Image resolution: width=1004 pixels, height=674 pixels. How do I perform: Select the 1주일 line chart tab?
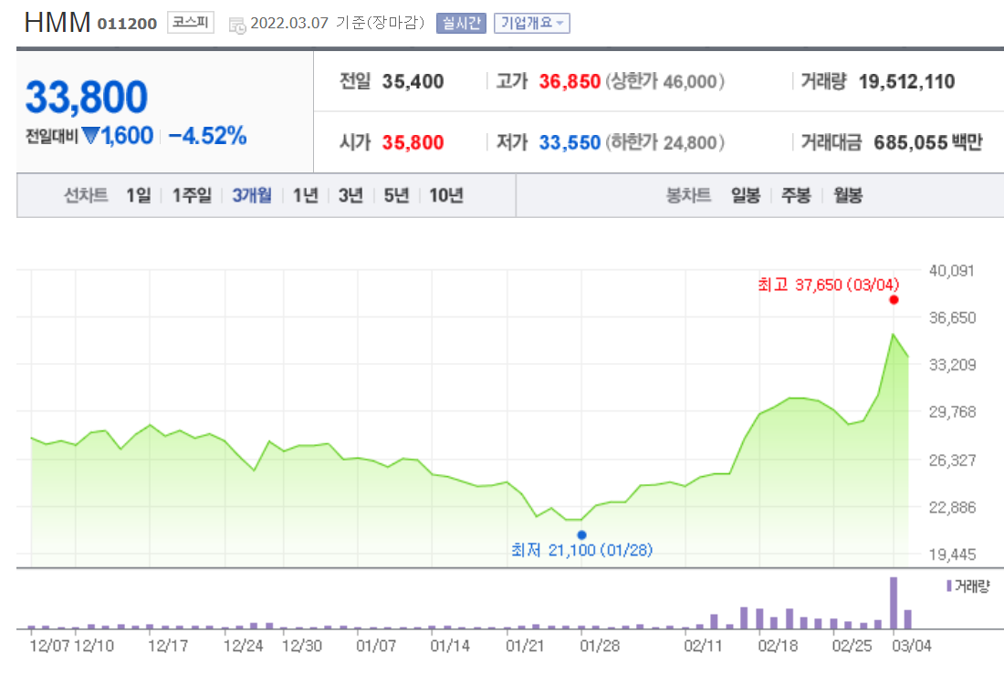click(192, 195)
